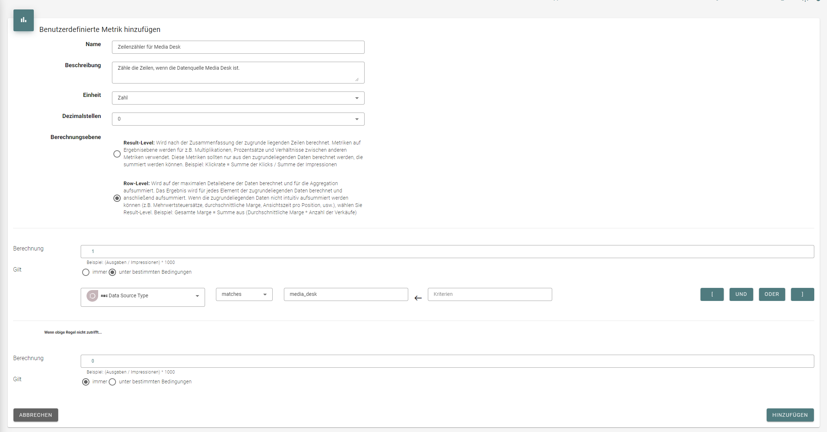Select 'immer' under first Berechnung
Screen dimensions: 827x432
[x=86, y=272]
